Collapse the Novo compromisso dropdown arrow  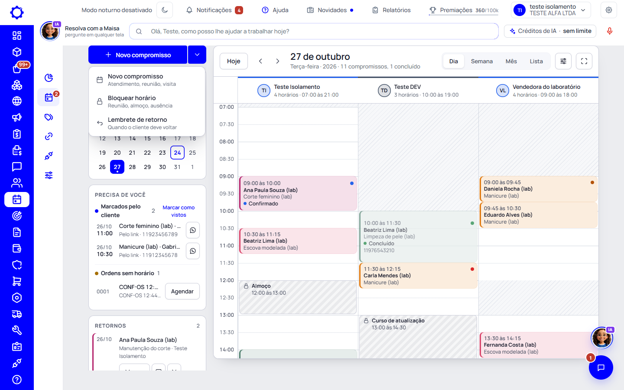click(x=197, y=55)
